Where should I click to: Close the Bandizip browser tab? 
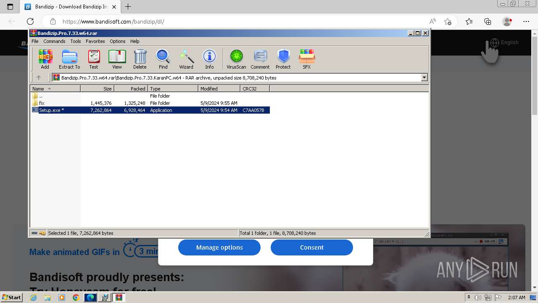point(114,7)
